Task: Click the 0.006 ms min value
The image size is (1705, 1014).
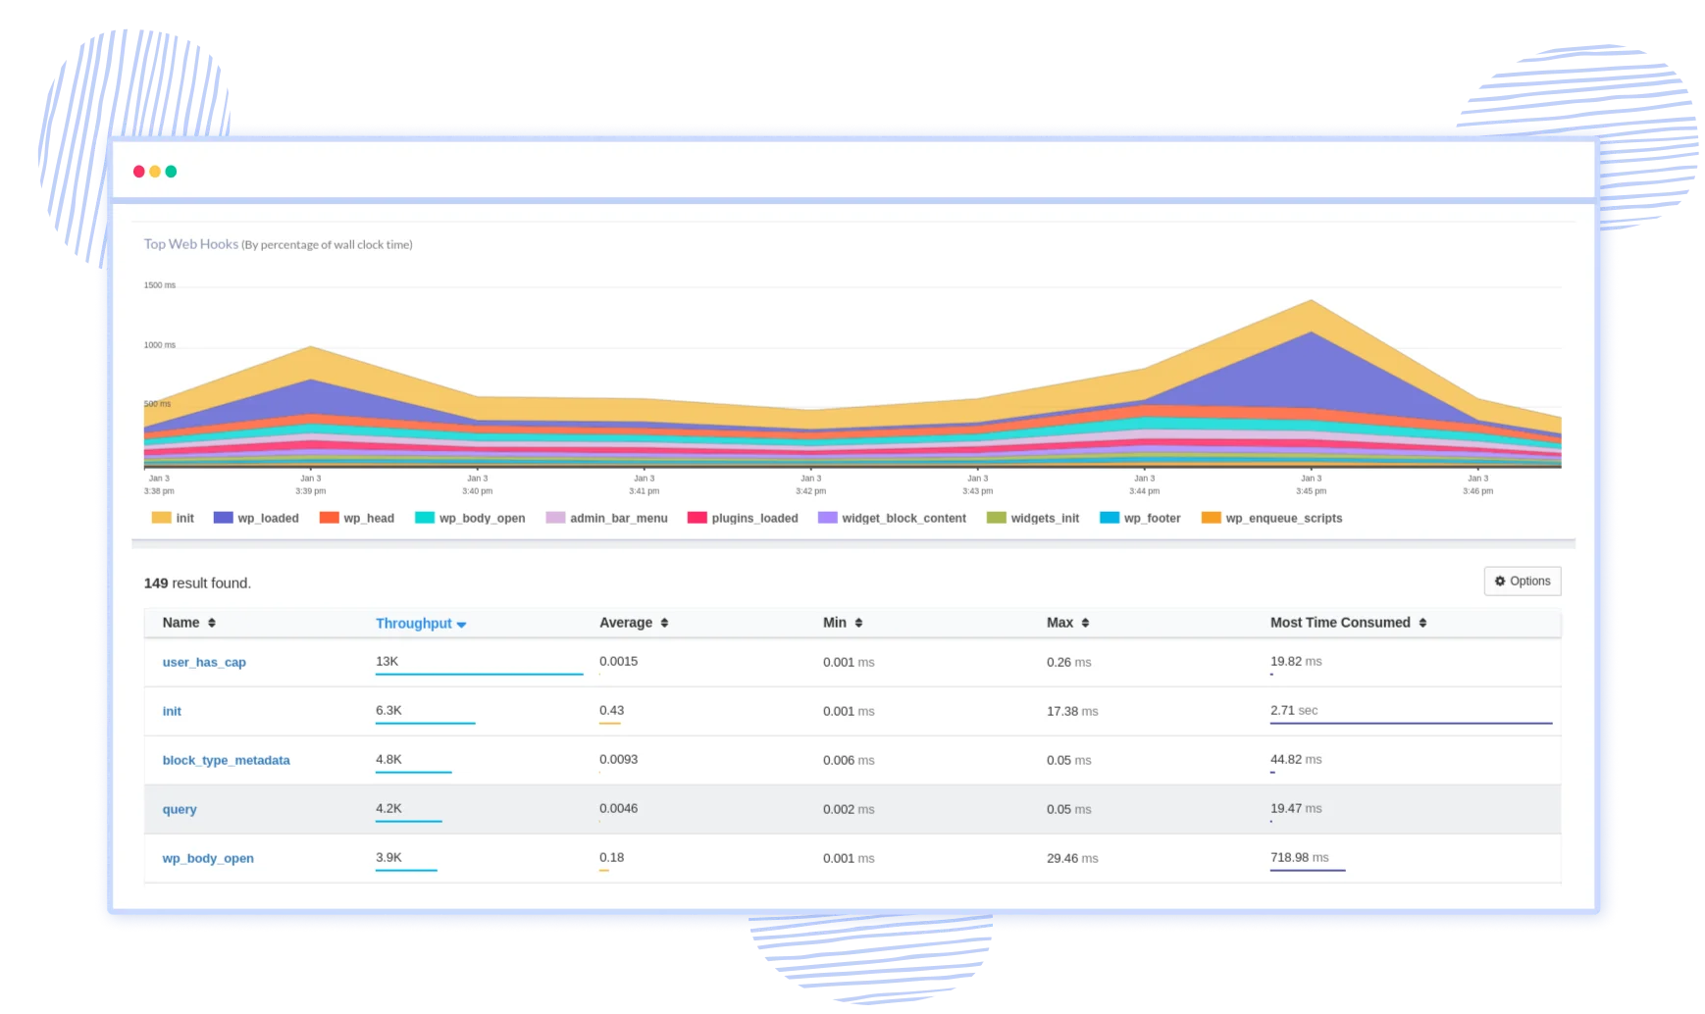Action: 849,760
